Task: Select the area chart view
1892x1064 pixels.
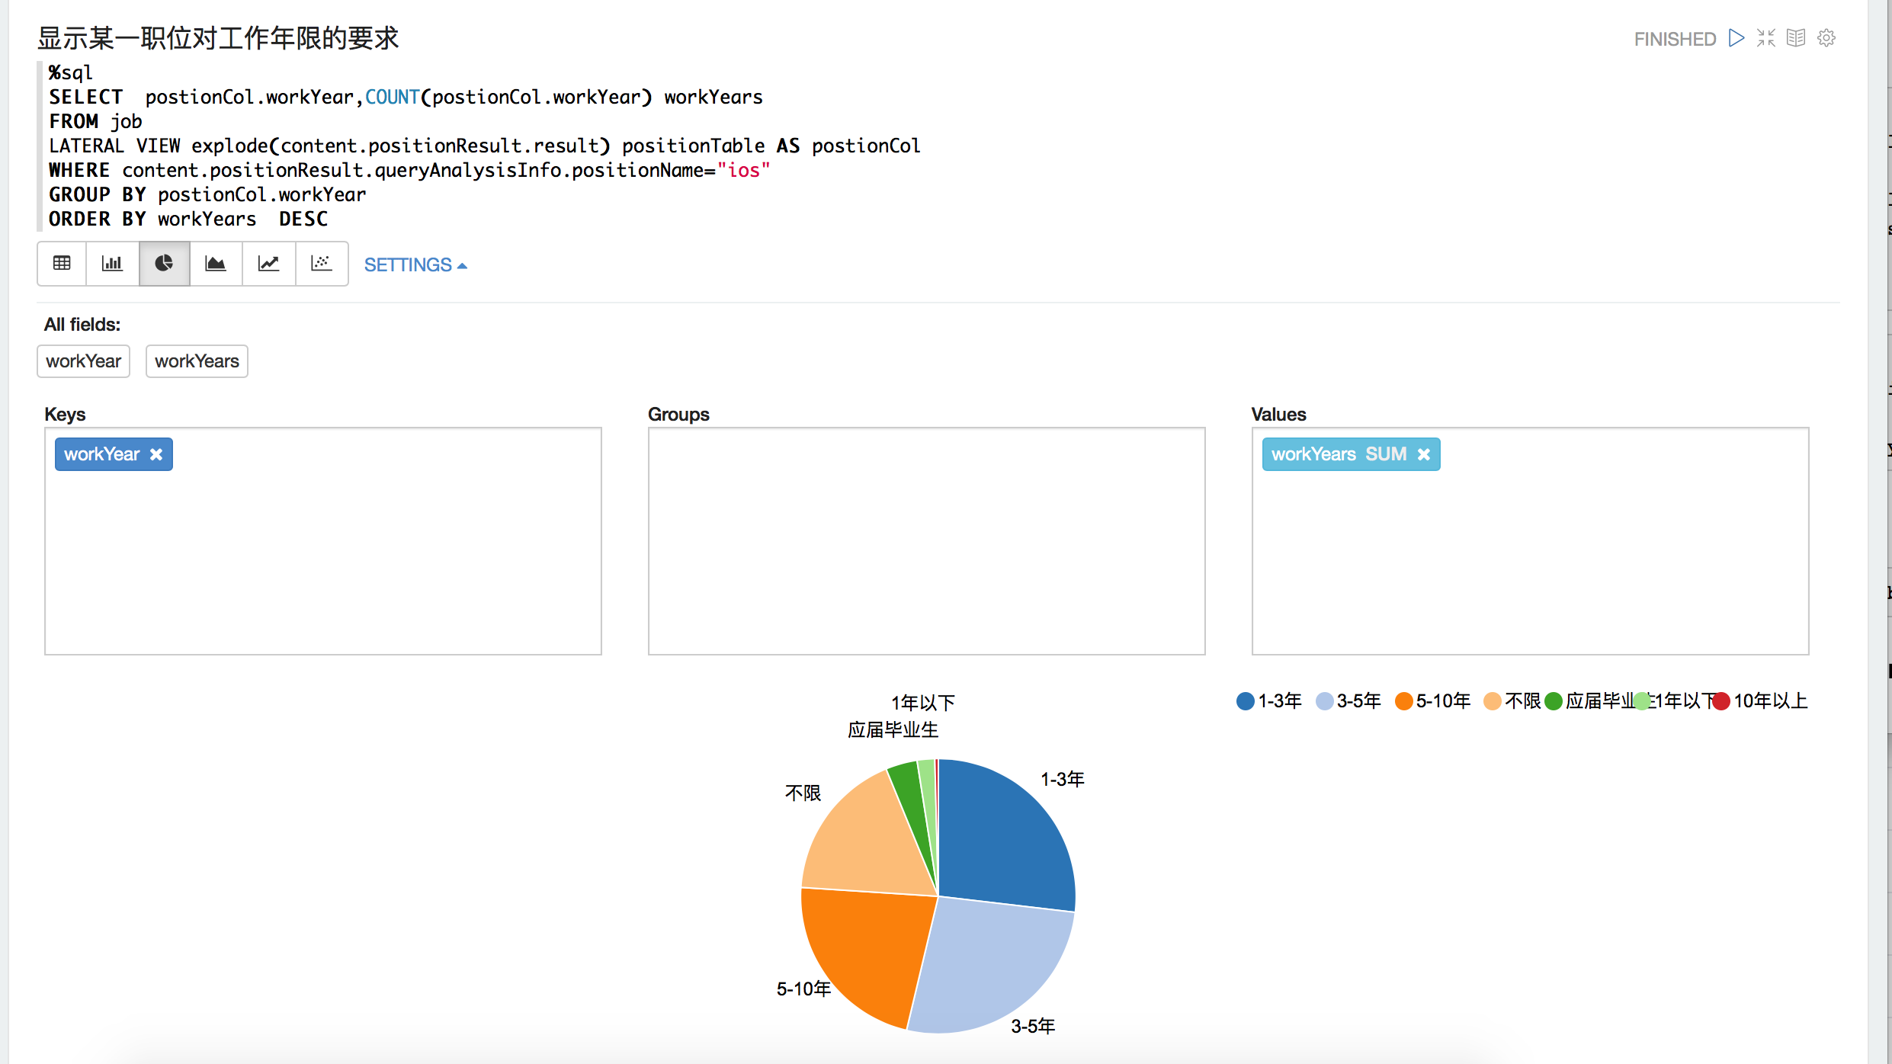Action: pyautogui.click(x=216, y=264)
